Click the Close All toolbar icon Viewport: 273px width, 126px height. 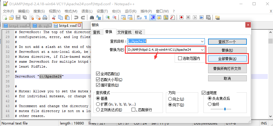(x=38, y=17)
